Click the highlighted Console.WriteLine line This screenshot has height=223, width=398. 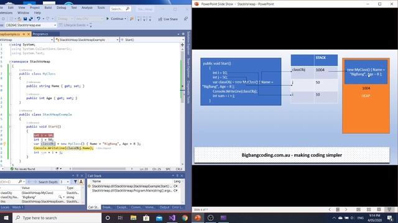point(63,148)
